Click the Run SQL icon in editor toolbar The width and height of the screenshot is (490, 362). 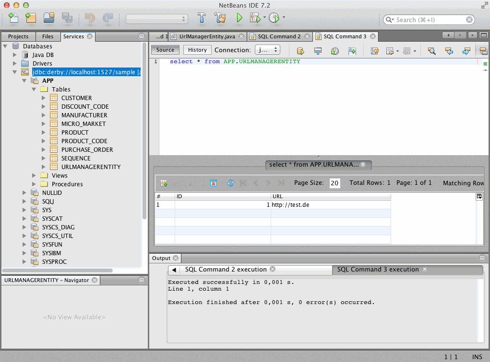[301, 50]
